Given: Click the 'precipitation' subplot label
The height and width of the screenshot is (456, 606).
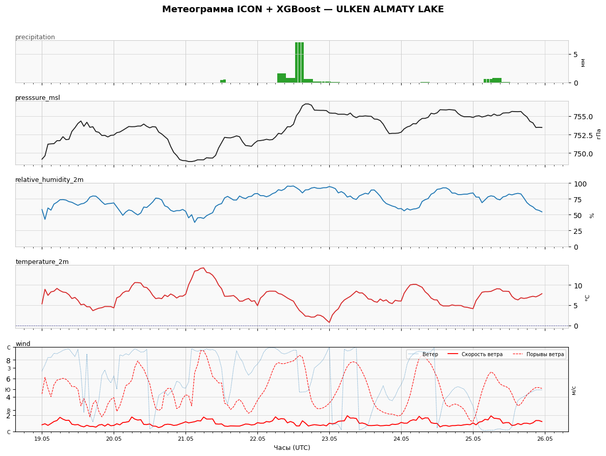Looking at the screenshot, I should pyautogui.click(x=35, y=37).
